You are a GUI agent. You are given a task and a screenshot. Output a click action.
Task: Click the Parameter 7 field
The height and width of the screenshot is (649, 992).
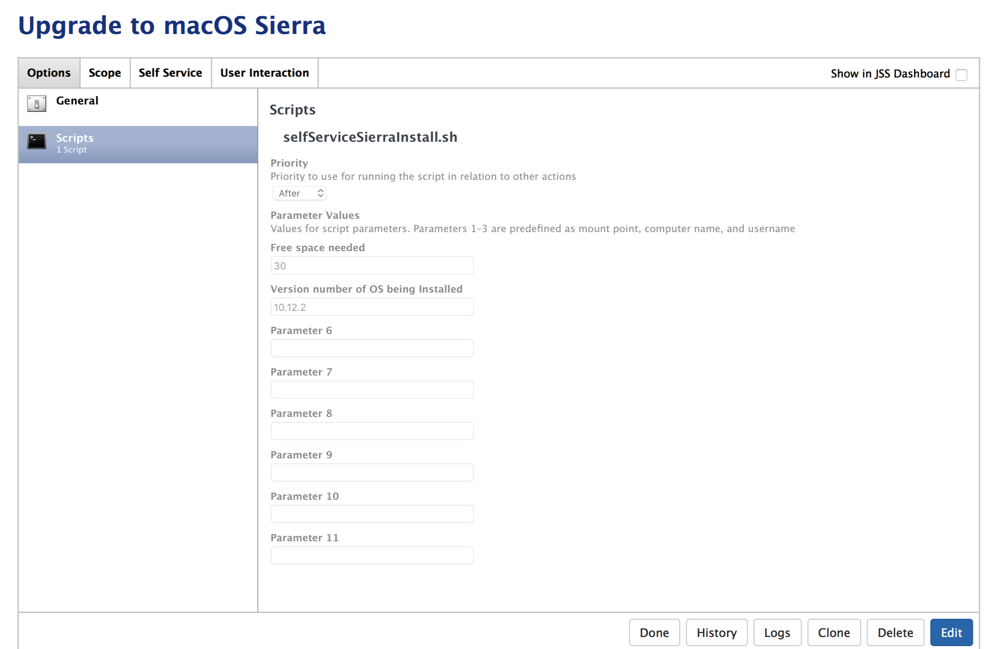[x=372, y=390]
